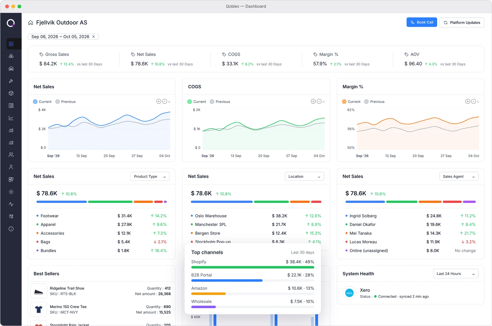Click the Xero logo in System Health
Screen dimensions: 492x326
click(349, 293)
